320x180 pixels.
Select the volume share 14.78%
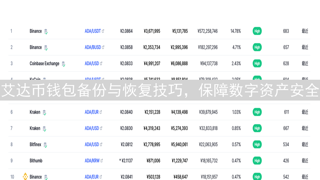tap(235, 31)
